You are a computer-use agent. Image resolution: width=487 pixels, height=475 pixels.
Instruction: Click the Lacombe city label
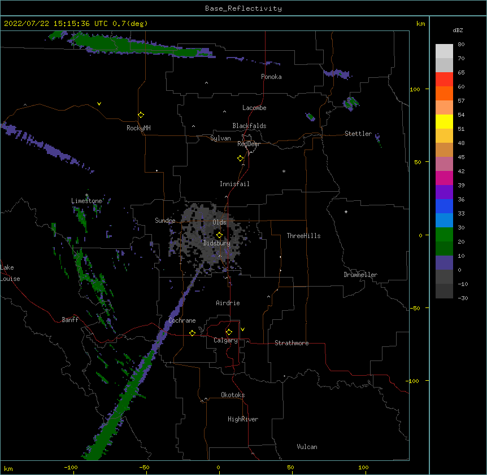(x=254, y=108)
